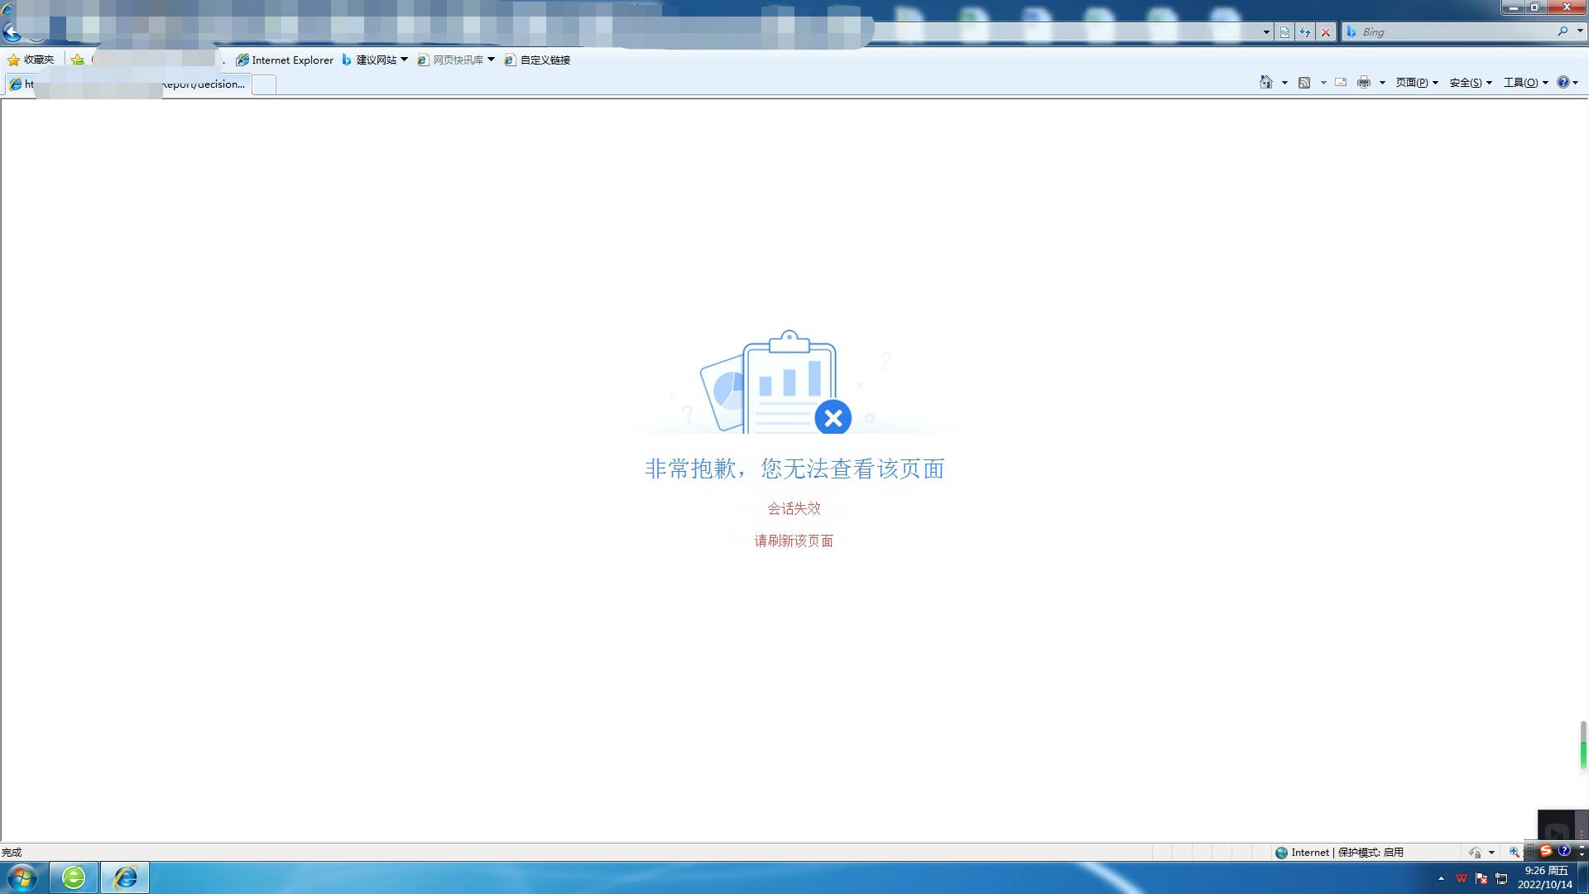Screen dimensions: 1589x894
Task: Stop loading with the red X icon
Action: point(1326,32)
